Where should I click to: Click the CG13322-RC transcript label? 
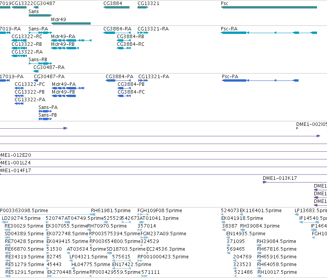coord(27,36)
